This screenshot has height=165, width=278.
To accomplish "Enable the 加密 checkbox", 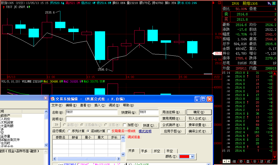I will (124, 125).
